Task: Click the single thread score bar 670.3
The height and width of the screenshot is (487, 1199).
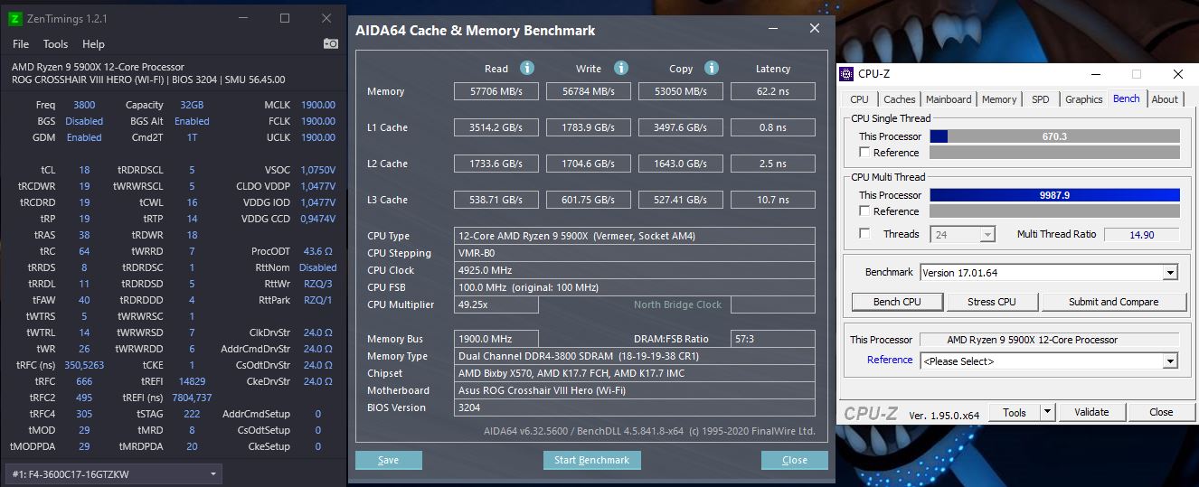Action: point(1054,136)
